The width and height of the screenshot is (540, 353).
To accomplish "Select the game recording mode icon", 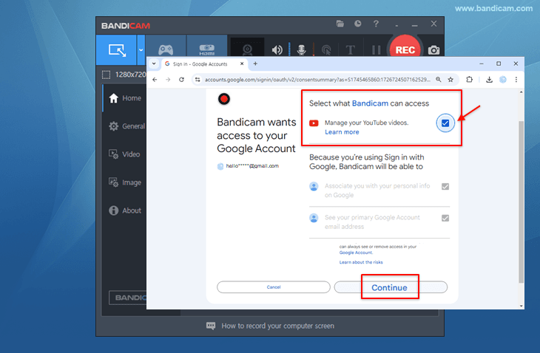I will click(166, 50).
